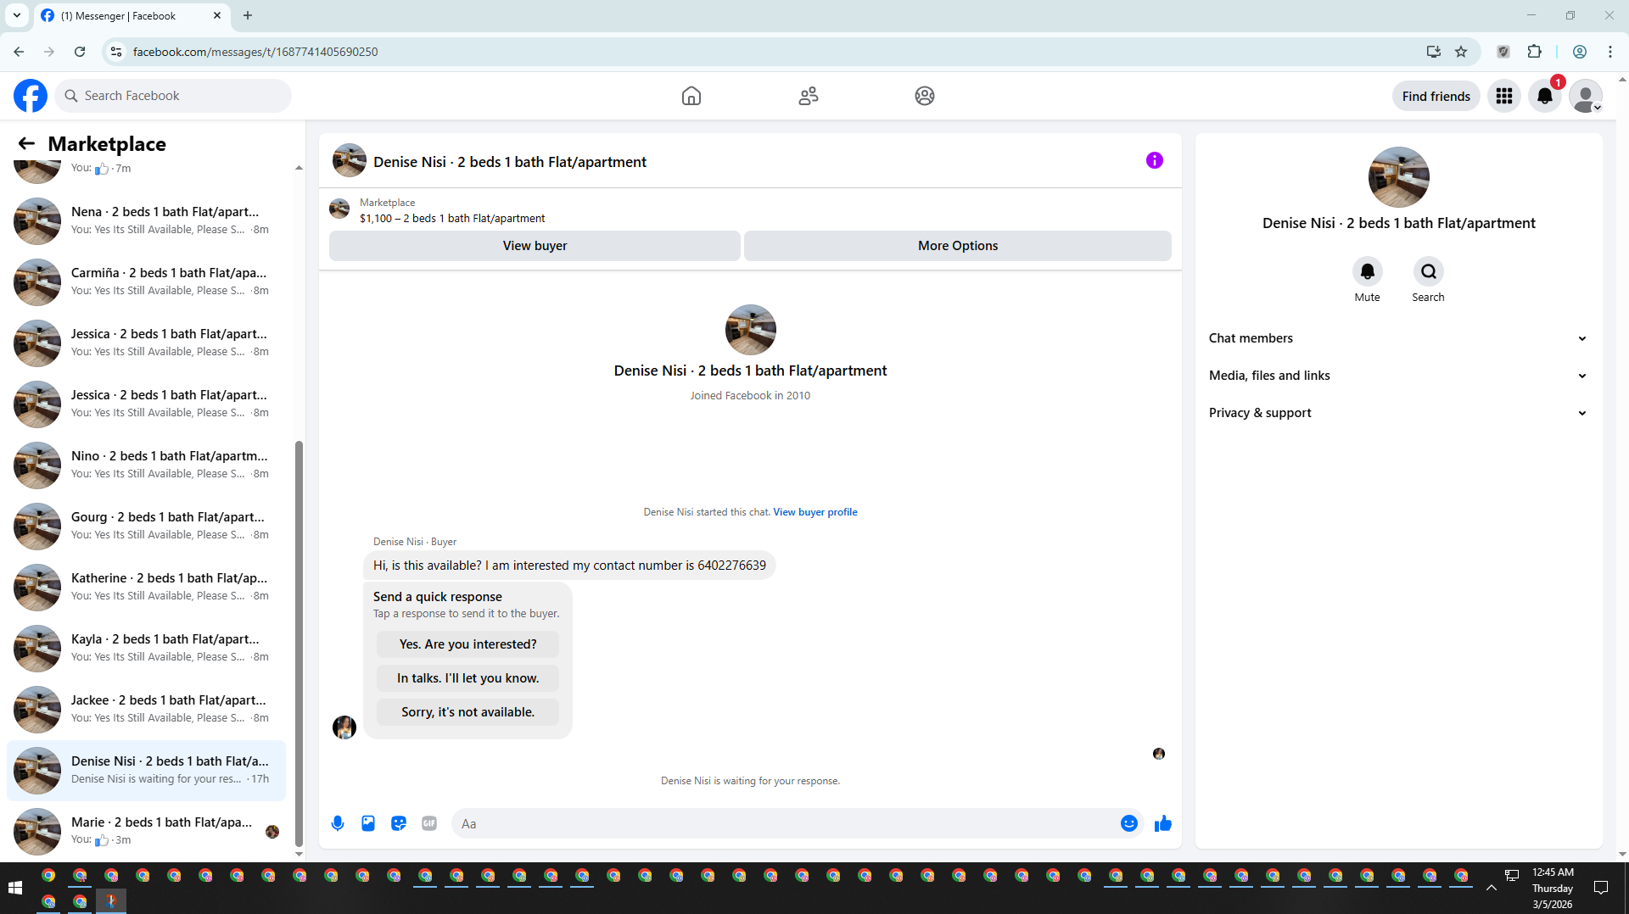Send quick reply 'Yes. Are you interested?'
The height and width of the screenshot is (914, 1629).
coord(468,644)
